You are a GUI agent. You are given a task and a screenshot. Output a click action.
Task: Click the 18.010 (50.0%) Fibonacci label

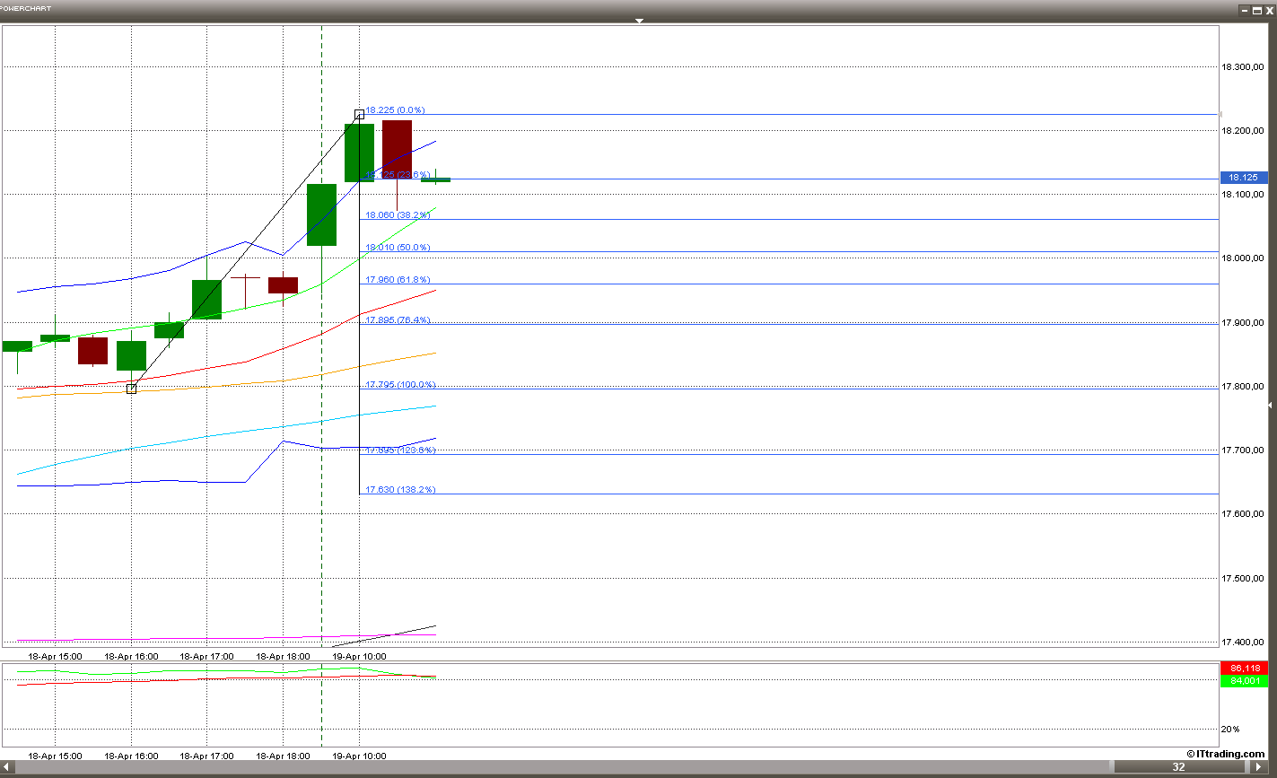coord(397,247)
